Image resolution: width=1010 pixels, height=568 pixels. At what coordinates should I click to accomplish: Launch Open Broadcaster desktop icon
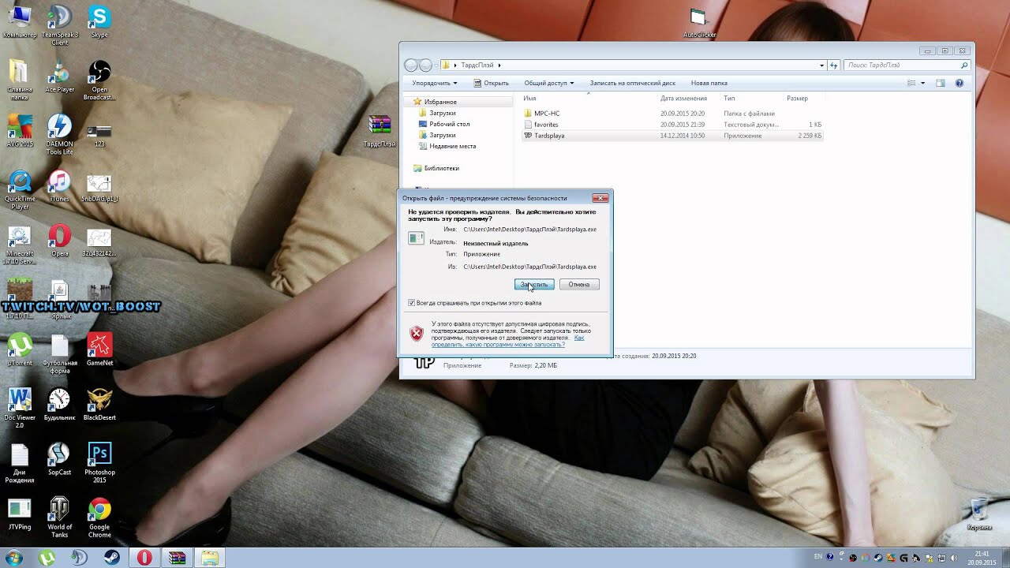[99, 80]
